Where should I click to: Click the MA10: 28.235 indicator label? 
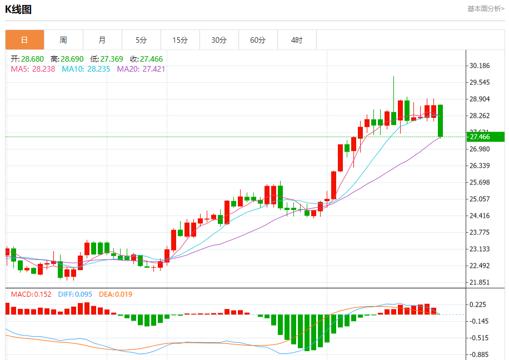[86, 69]
